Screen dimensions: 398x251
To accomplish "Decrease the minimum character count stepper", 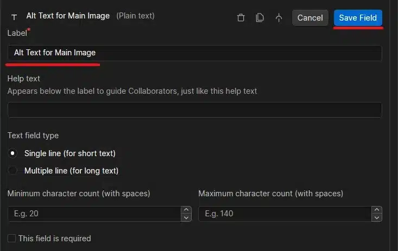I will pos(186,217).
